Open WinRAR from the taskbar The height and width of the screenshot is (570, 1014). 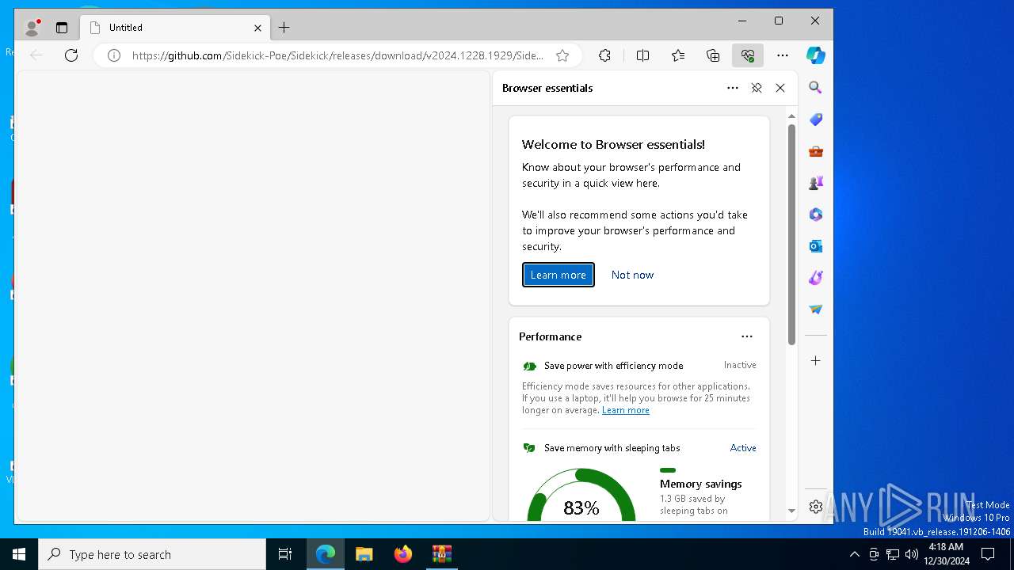[442, 554]
